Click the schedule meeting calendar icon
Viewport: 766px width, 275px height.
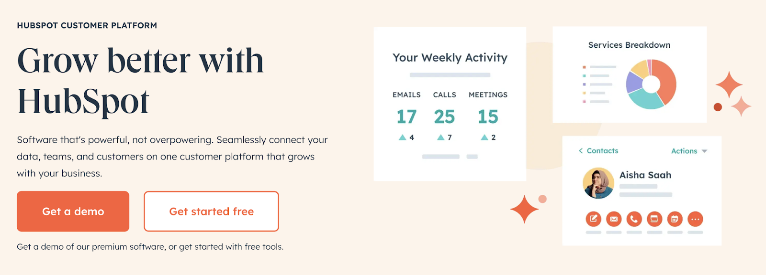(x=675, y=219)
